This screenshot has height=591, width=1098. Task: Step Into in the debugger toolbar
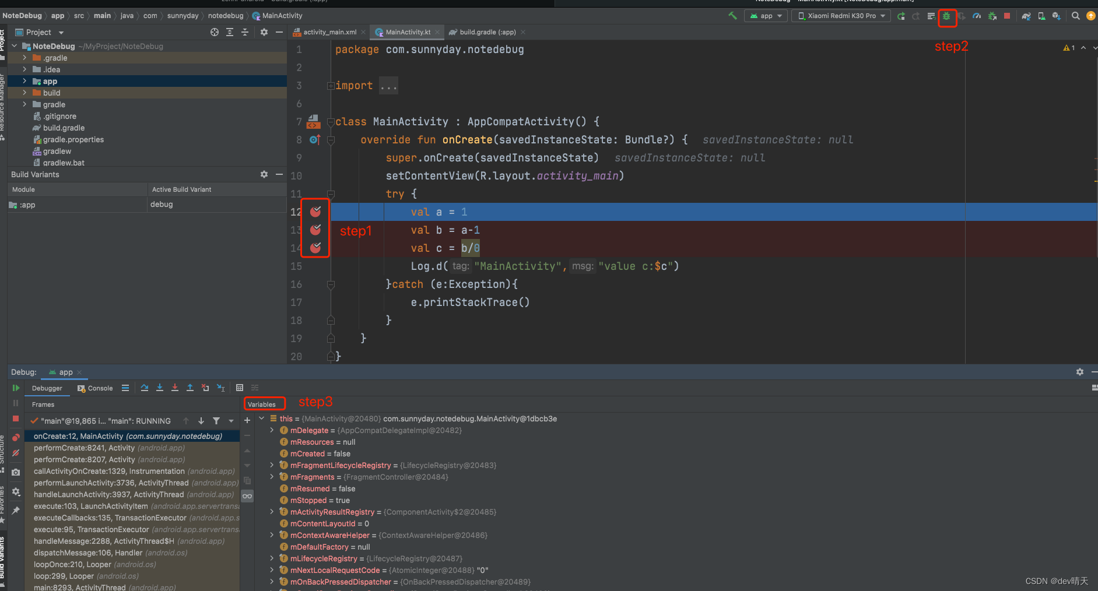pos(160,388)
